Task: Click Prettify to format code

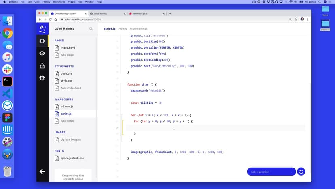Action: pyautogui.click(x=123, y=29)
